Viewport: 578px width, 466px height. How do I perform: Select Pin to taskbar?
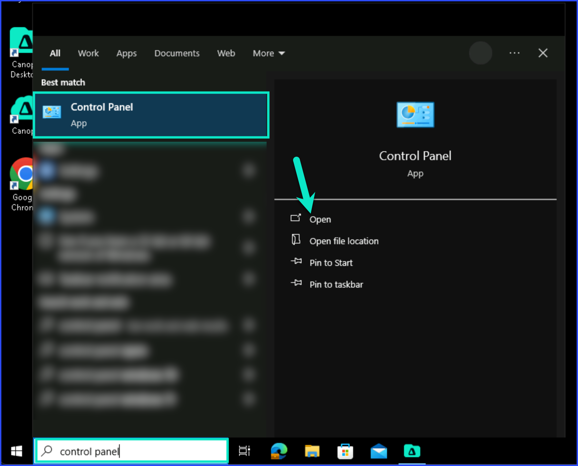point(336,285)
